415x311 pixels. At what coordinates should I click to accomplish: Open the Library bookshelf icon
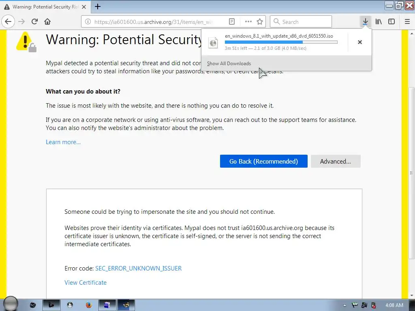379,21
